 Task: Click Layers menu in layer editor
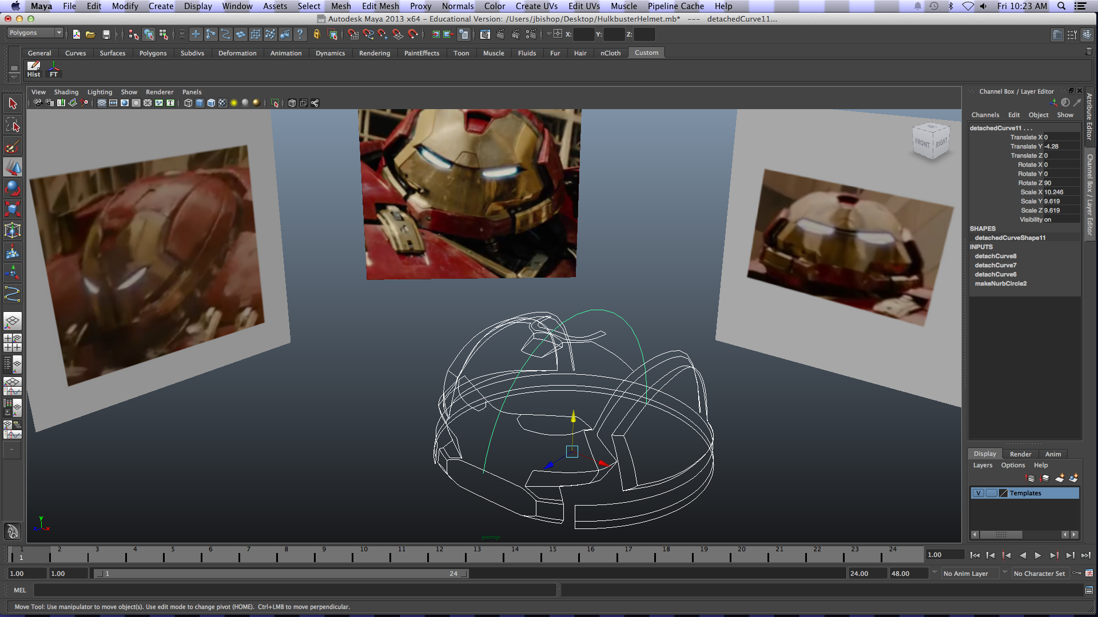[982, 465]
